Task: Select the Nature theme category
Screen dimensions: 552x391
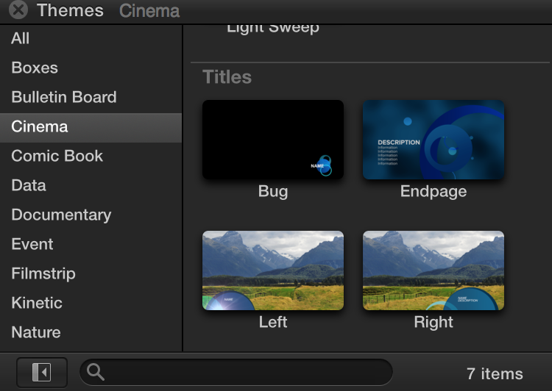Action: (36, 332)
